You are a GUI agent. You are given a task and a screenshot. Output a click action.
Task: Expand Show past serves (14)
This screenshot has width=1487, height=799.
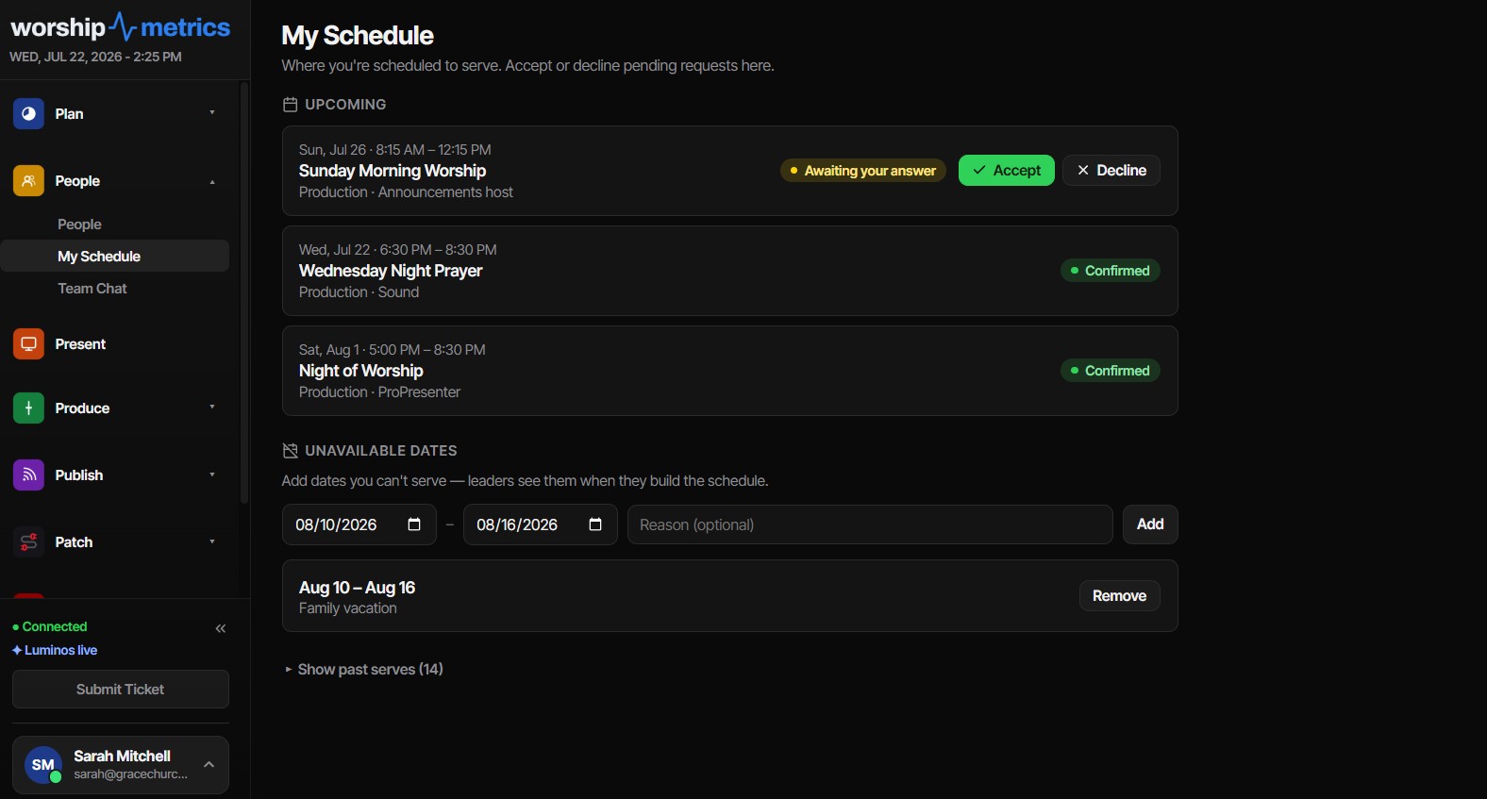364,669
